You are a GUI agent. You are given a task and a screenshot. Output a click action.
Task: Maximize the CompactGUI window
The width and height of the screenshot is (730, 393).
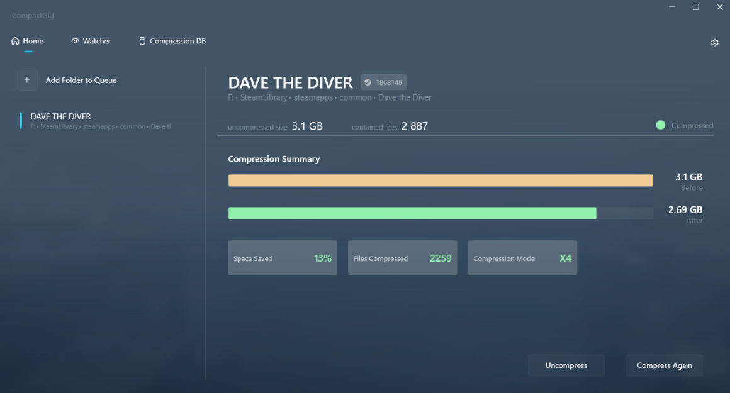[696, 7]
